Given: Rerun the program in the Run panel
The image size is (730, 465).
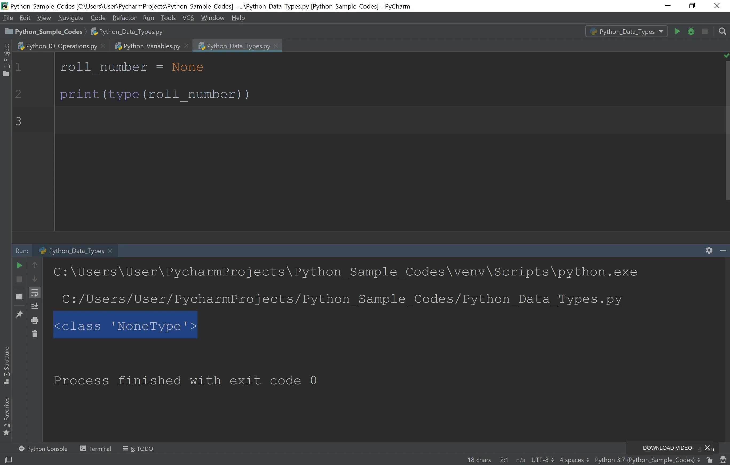Looking at the screenshot, I should [x=19, y=265].
